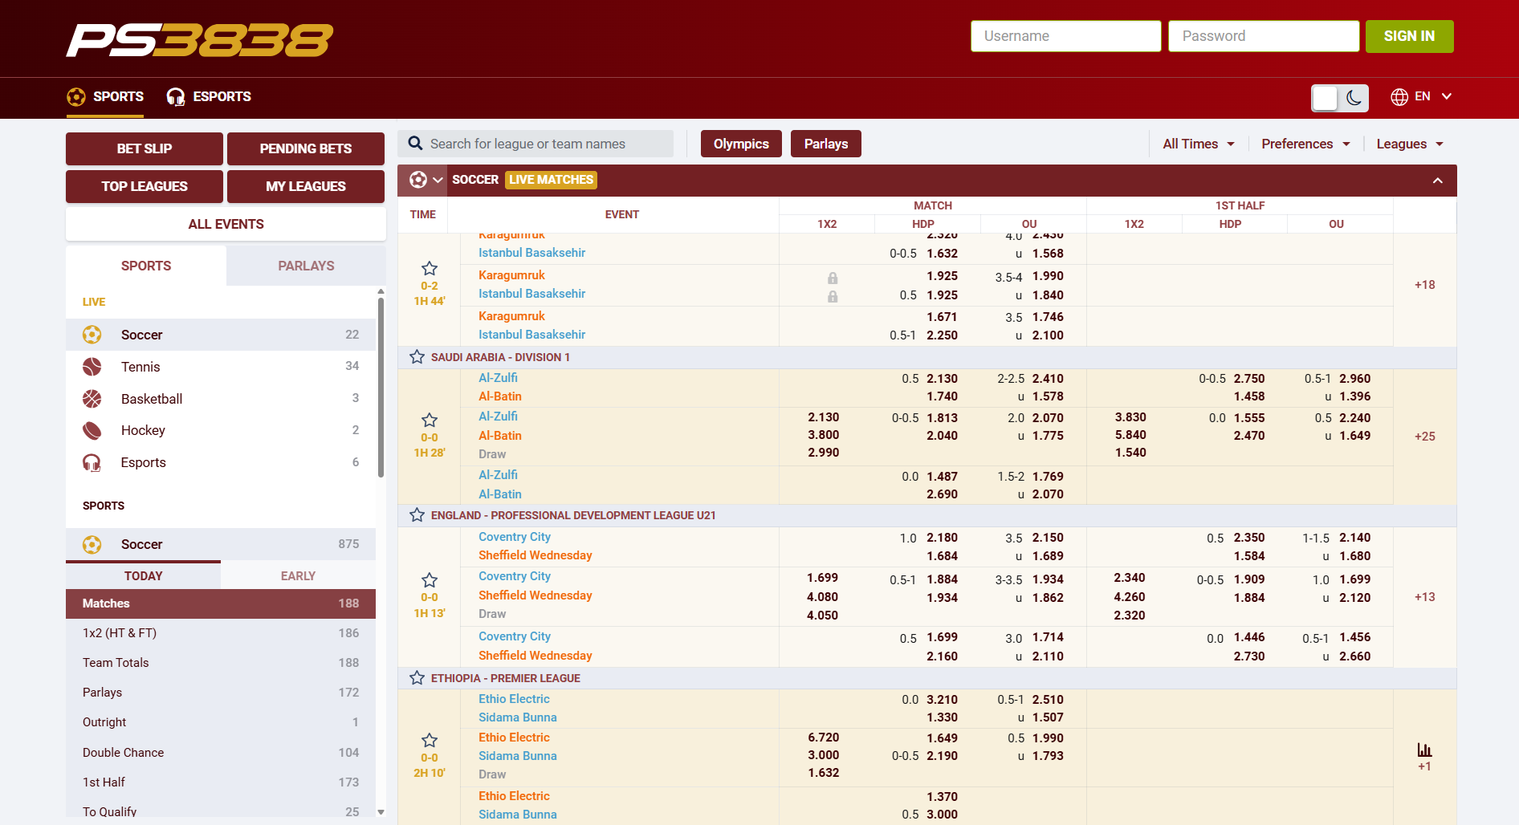Click the search magnifier icon
Screen dimensions: 1519x825
click(415, 144)
